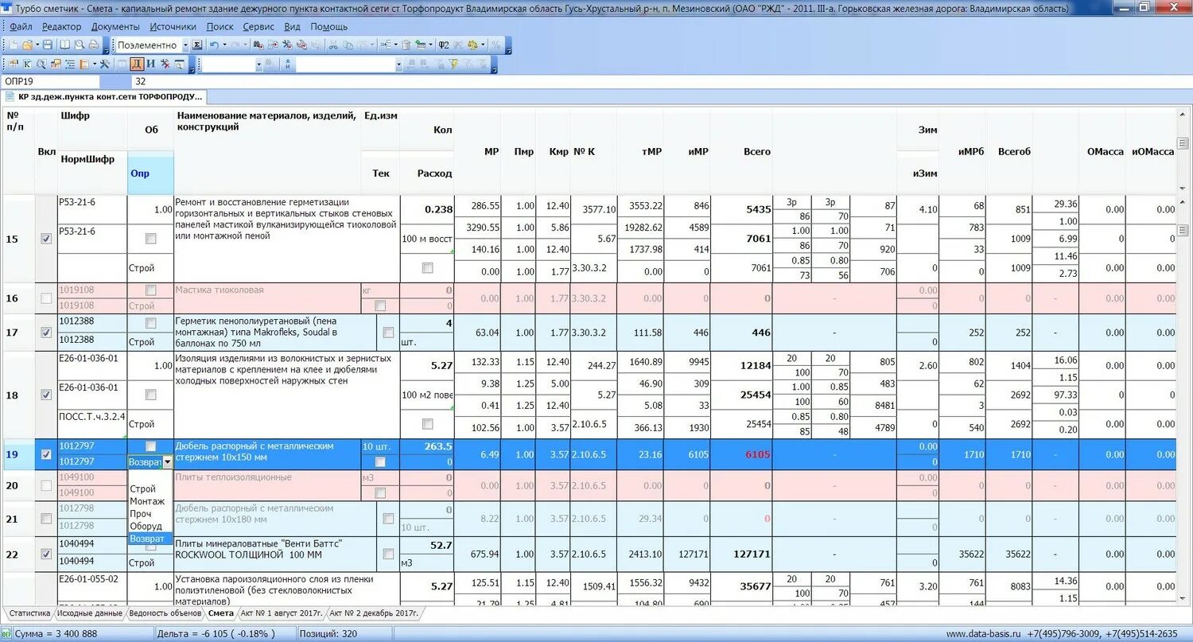Click the crossed tools icon with red X
Screen dimensions: 1193x642
pyautogui.click(x=165, y=64)
